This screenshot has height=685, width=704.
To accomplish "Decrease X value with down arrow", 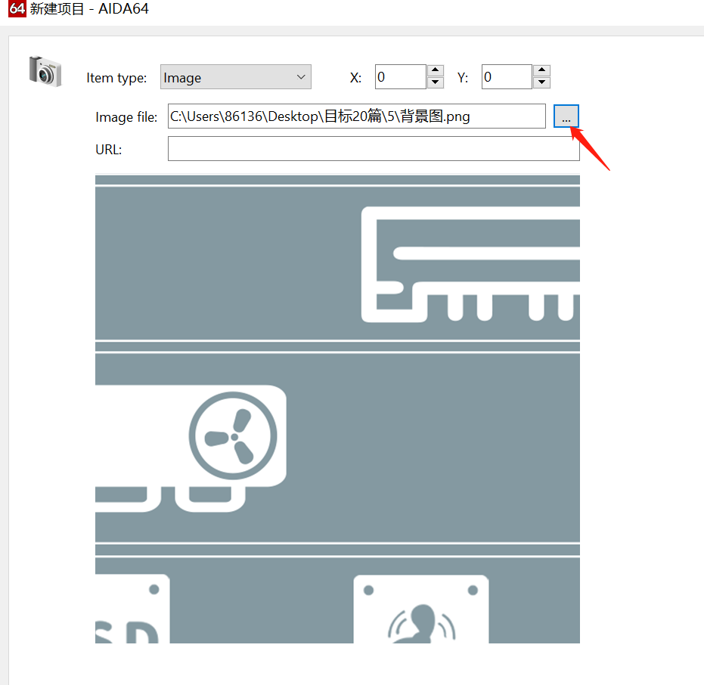I will (x=436, y=83).
